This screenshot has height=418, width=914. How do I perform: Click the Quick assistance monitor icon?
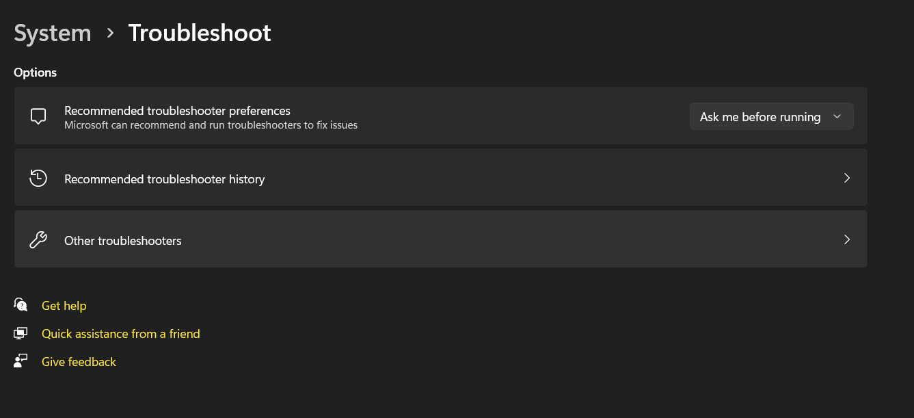[x=21, y=332]
